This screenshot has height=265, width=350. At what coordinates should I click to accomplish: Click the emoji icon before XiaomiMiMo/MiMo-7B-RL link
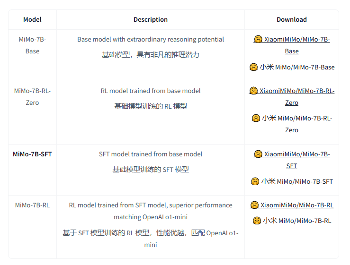[254, 205]
